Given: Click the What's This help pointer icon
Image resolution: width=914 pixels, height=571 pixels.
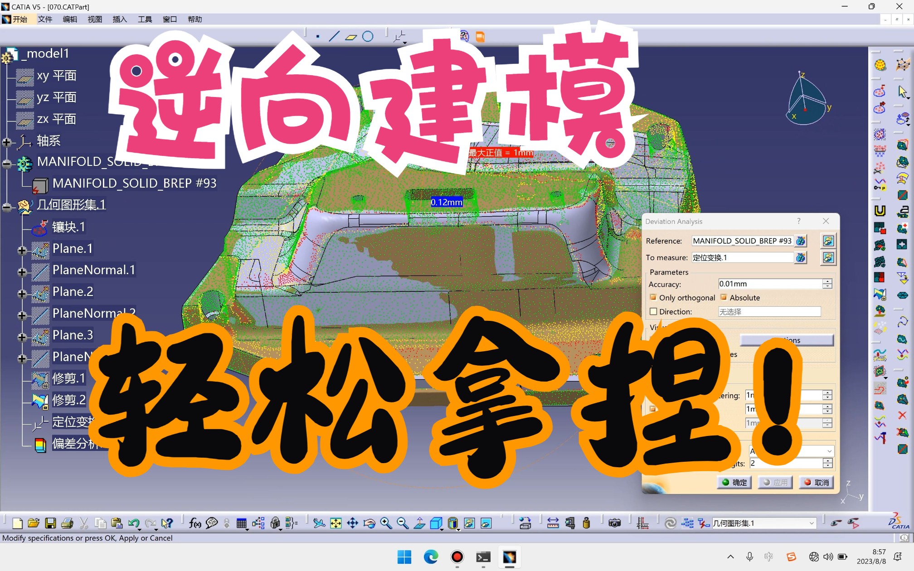Looking at the screenshot, I should (167, 523).
